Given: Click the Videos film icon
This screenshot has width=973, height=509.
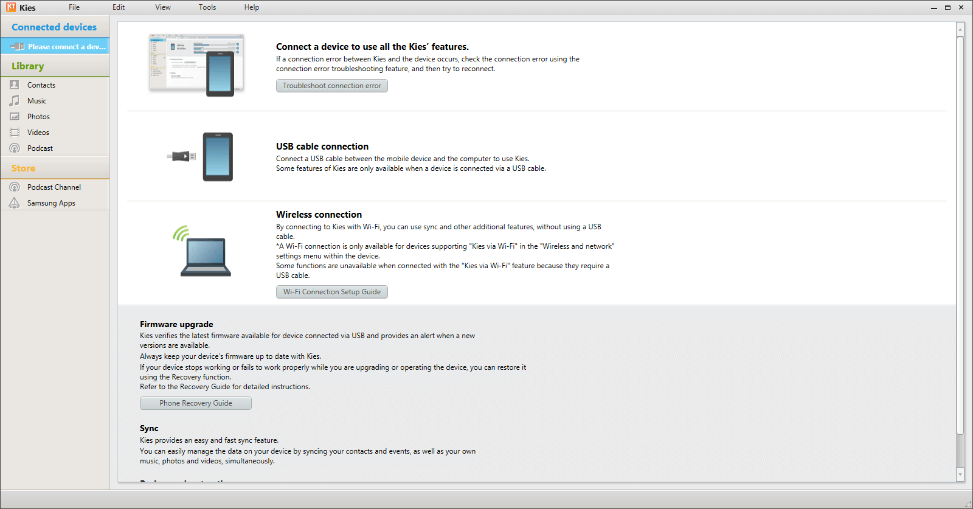Looking at the screenshot, I should click(15, 133).
